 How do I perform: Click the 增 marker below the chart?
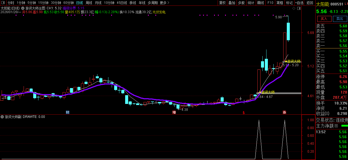click(x=174, y=112)
